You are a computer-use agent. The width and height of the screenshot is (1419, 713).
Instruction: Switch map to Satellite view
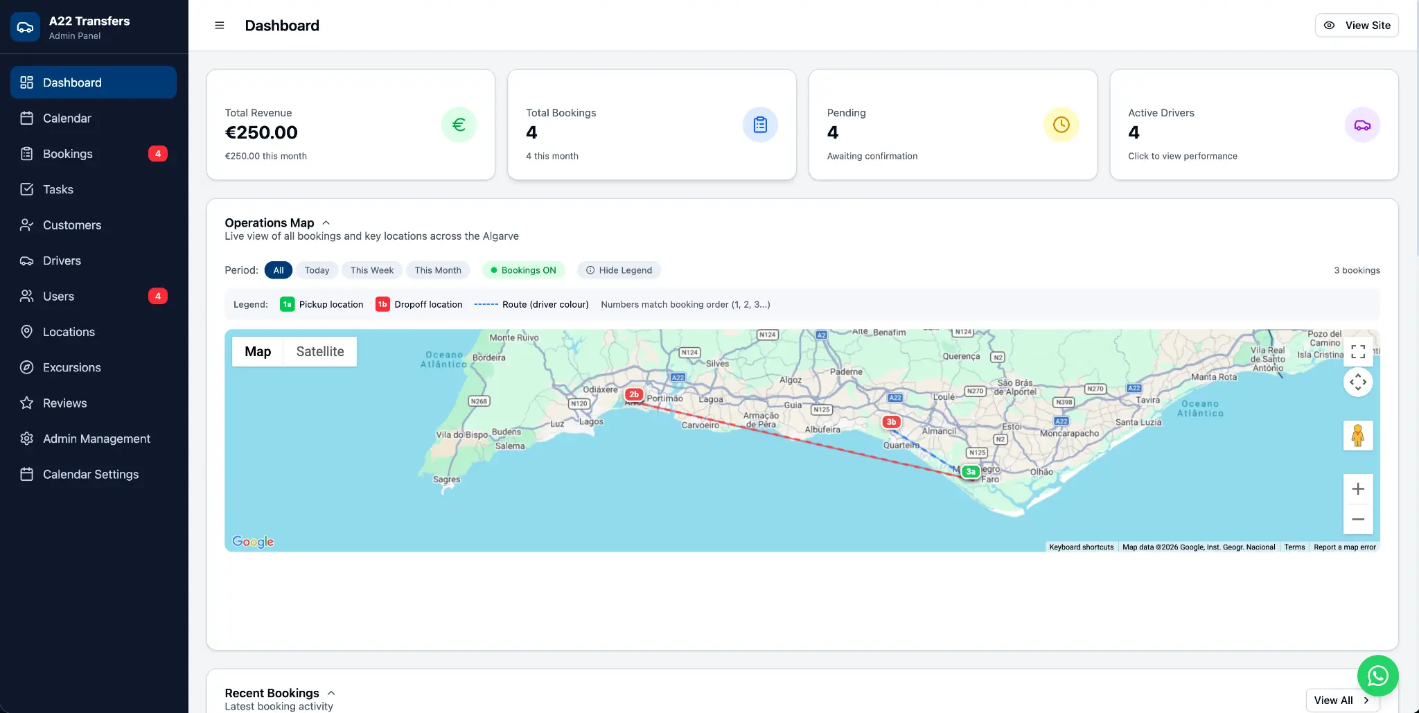pyautogui.click(x=319, y=351)
